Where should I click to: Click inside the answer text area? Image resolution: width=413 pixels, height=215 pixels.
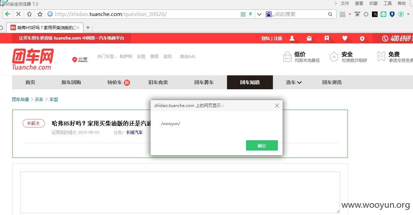click(x=180, y=192)
